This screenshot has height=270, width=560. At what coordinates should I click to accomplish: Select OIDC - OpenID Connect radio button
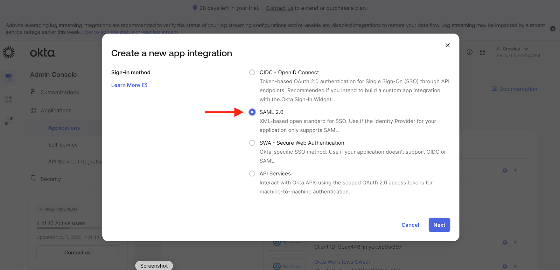pos(252,72)
